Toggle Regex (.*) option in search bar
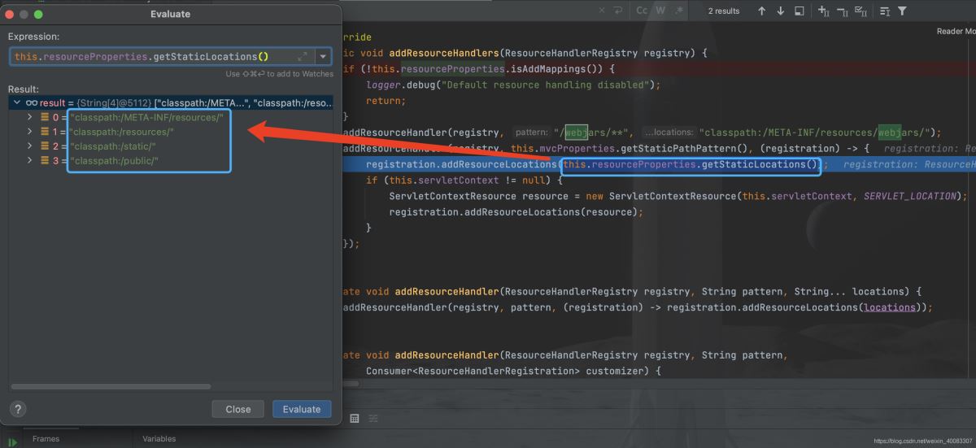This screenshot has width=976, height=448. tap(679, 11)
